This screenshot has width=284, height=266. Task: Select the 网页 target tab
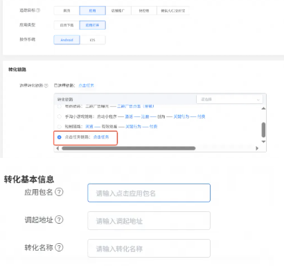coord(66,10)
